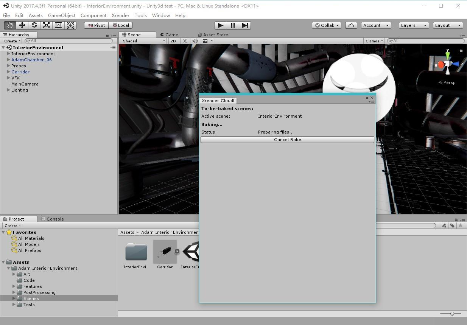Select the Move tool
Viewport: 467px width, 325px height.
pyautogui.click(x=22, y=25)
